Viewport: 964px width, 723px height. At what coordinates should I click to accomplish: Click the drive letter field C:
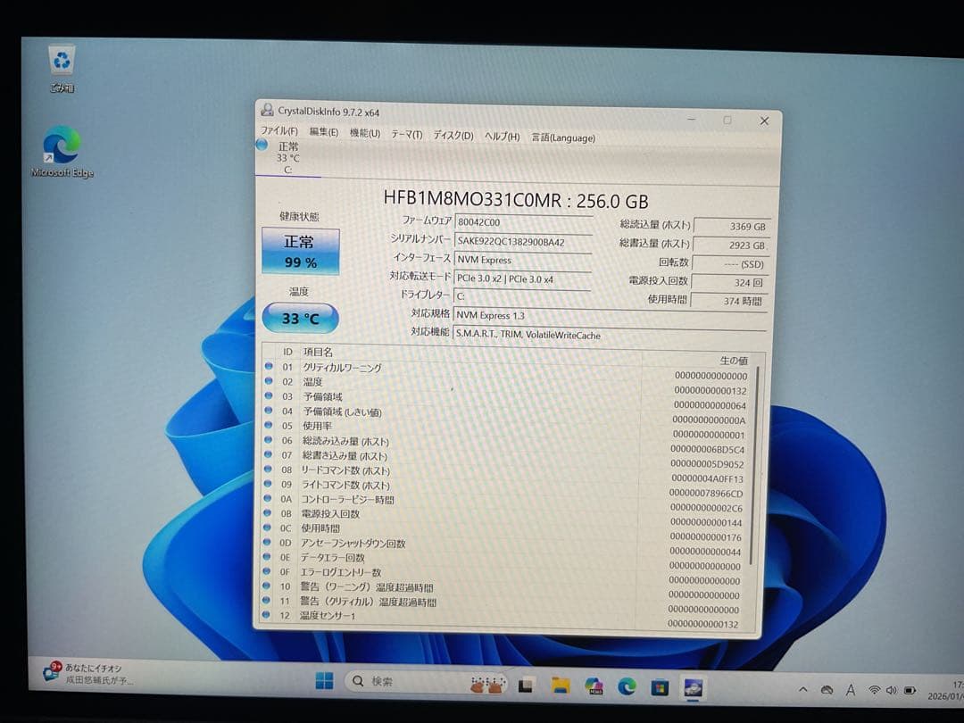tap(522, 296)
